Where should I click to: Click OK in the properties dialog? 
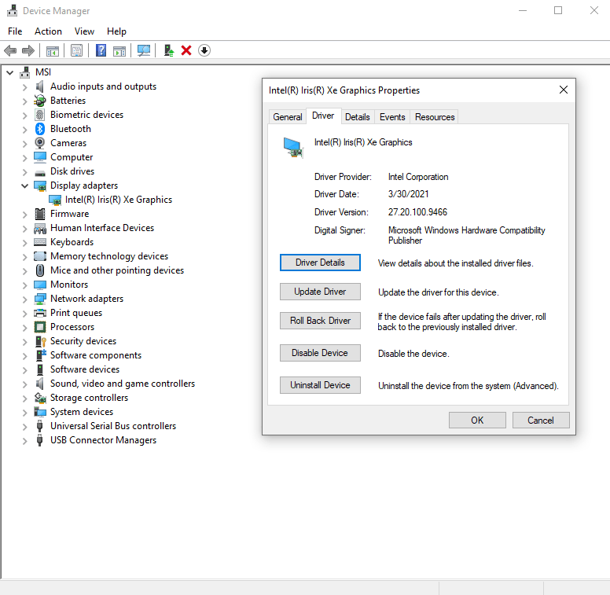tap(477, 420)
